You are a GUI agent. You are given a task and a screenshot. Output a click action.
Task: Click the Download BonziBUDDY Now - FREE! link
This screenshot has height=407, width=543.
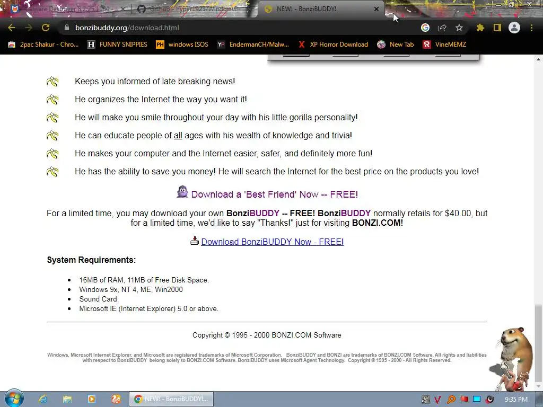[x=272, y=242]
